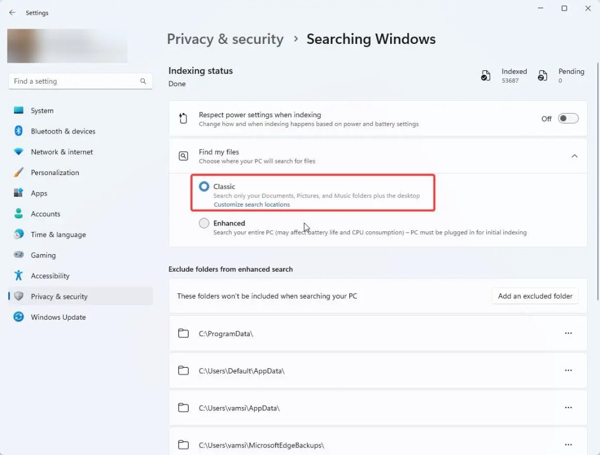Image resolution: width=600 pixels, height=455 pixels.
Task: Maximize the Settings window
Action: 564,8
